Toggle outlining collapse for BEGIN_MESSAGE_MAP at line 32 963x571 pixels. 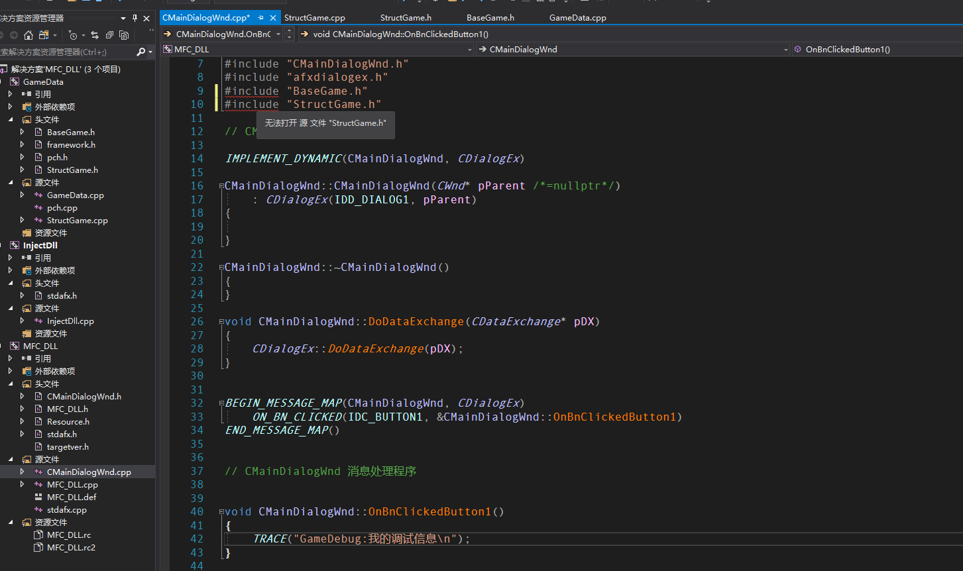click(x=221, y=403)
